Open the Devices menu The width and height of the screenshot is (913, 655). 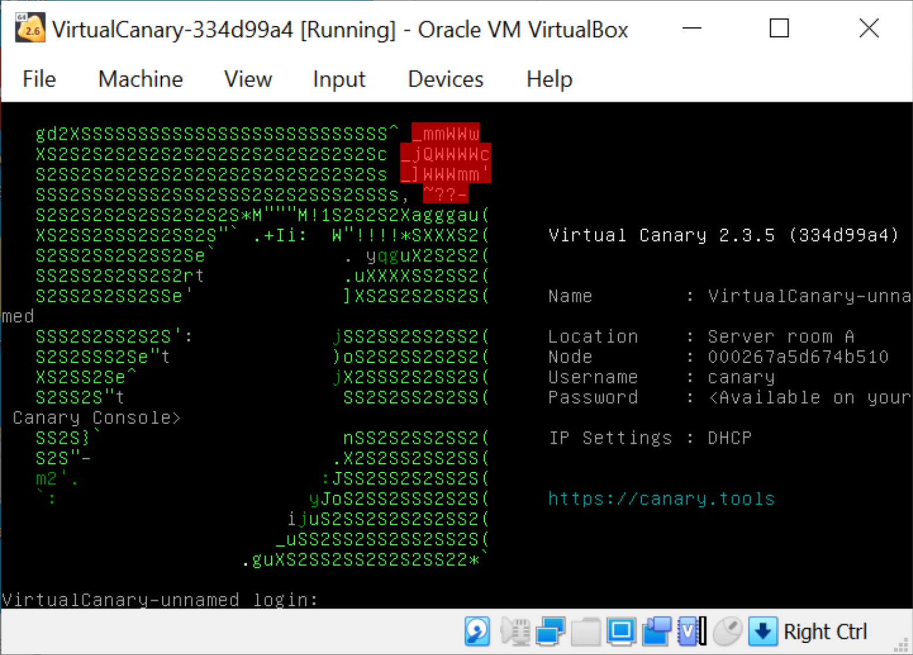446,79
